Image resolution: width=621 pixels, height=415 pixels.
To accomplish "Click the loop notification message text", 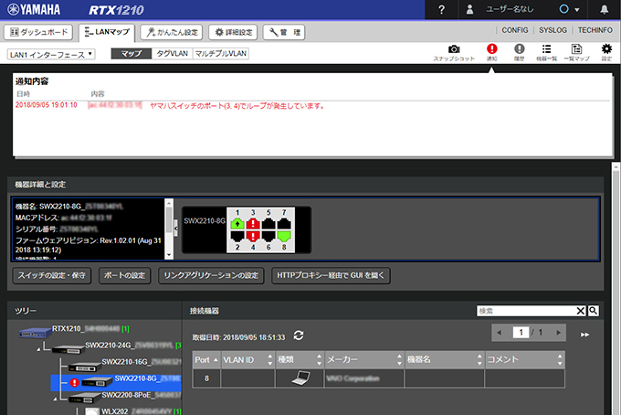I will coord(237,106).
